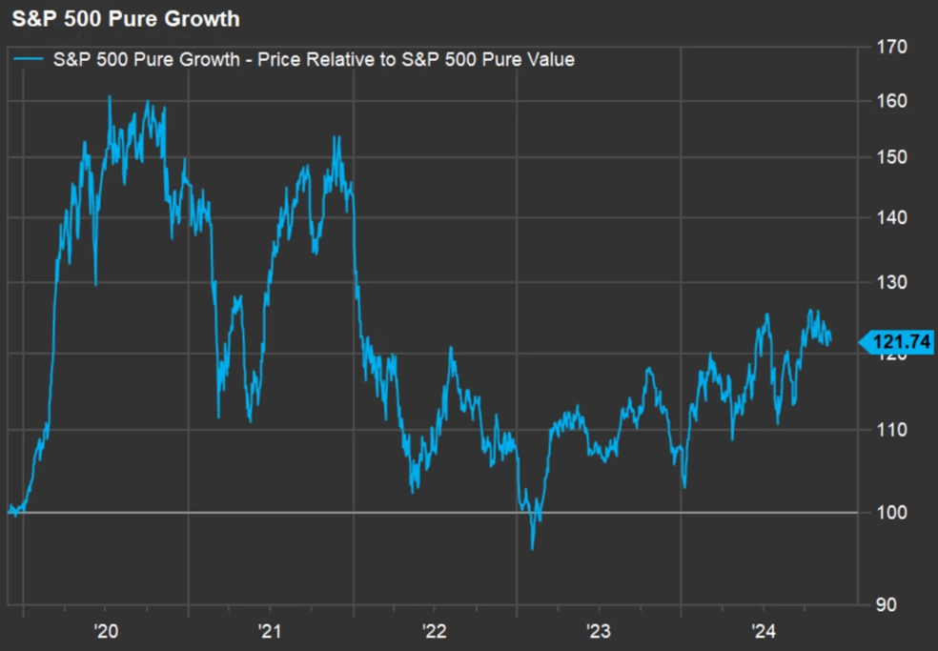Click the 121.74 current value tag

coord(895,341)
